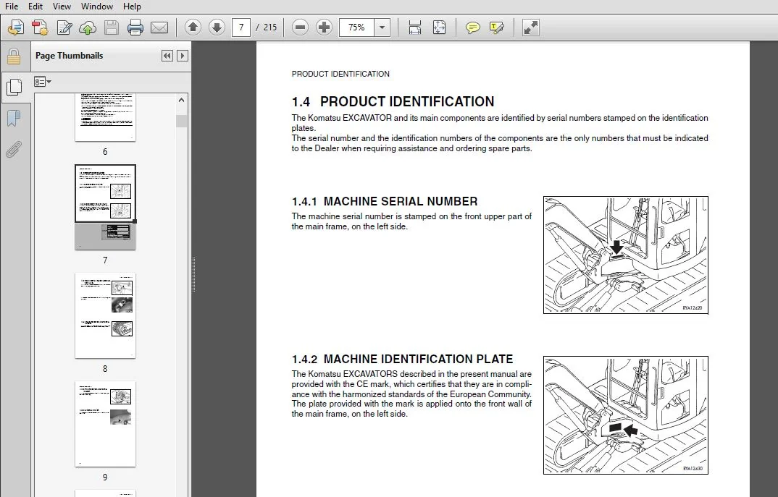This screenshot has width=778, height=497.
Task: Click the thumbnails scrollbar handle
Action: point(181,122)
